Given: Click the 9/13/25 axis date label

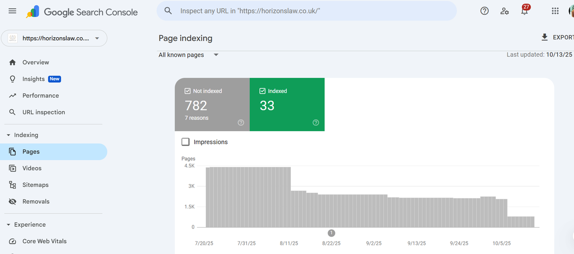Looking at the screenshot, I should tap(417, 243).
